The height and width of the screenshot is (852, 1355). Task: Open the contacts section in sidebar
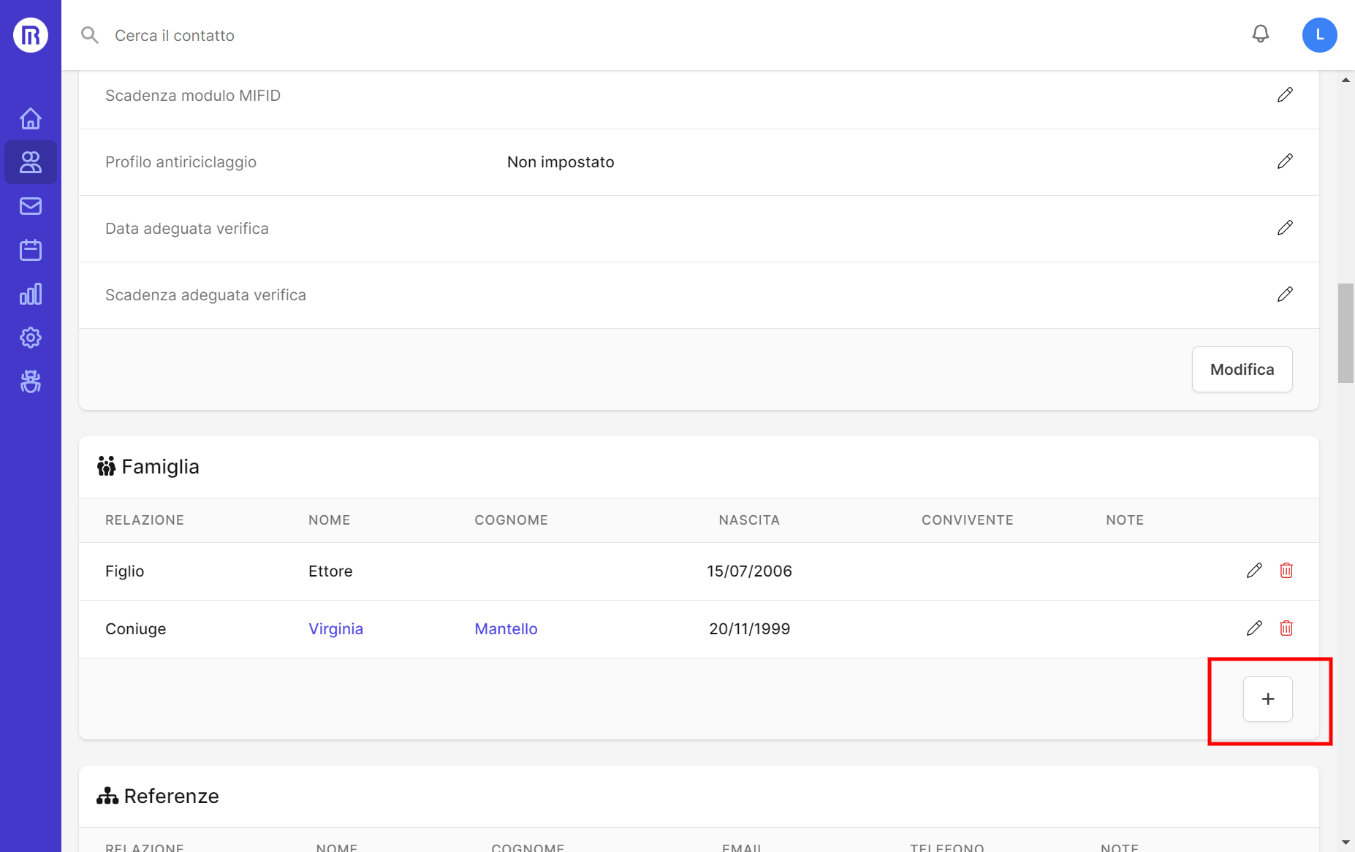31,162
